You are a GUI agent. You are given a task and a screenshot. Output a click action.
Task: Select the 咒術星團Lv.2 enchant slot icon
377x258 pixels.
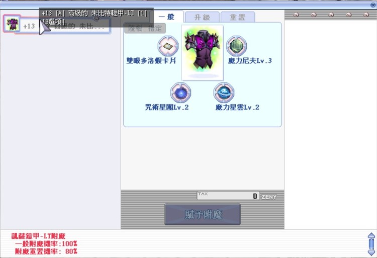tap(180, 93)
